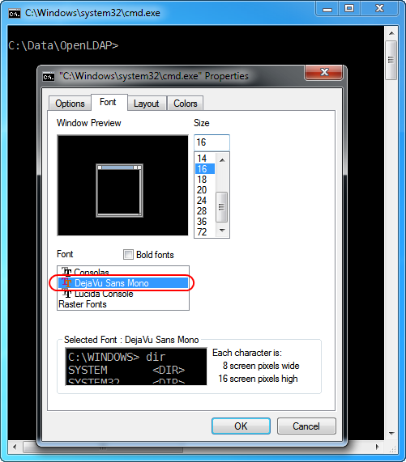Click the cmd.exe icon in main title bar

[15, 14]
